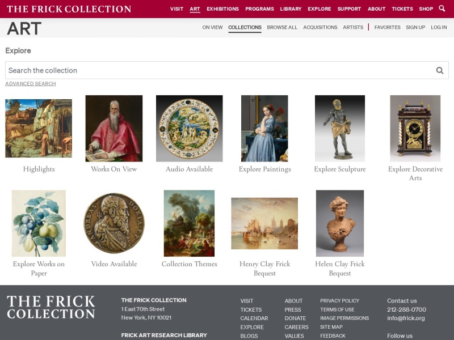Open the Works On View cardinal portrait

tap(114, 129)
